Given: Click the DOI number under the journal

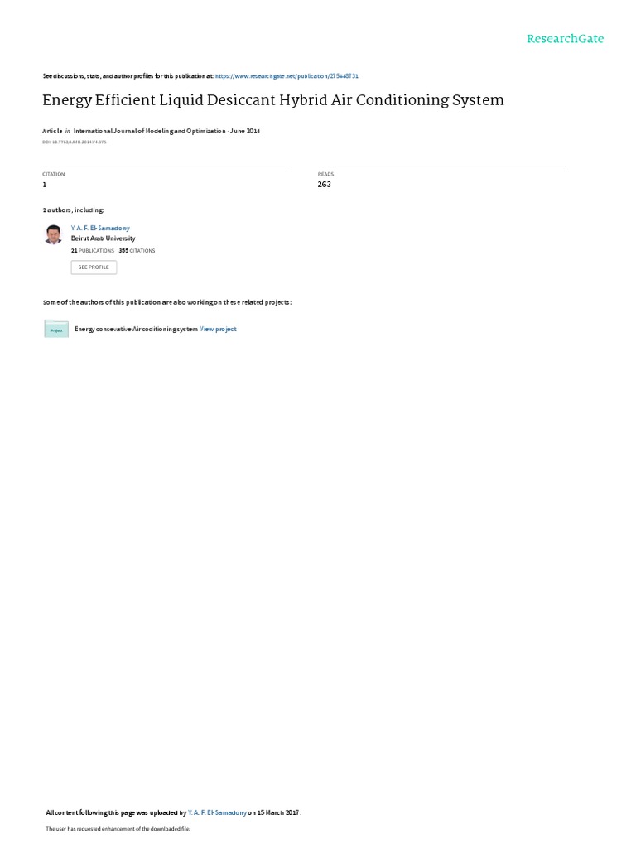Looking at the screenshot, I should pyautogui.click(x=74, y=142).
